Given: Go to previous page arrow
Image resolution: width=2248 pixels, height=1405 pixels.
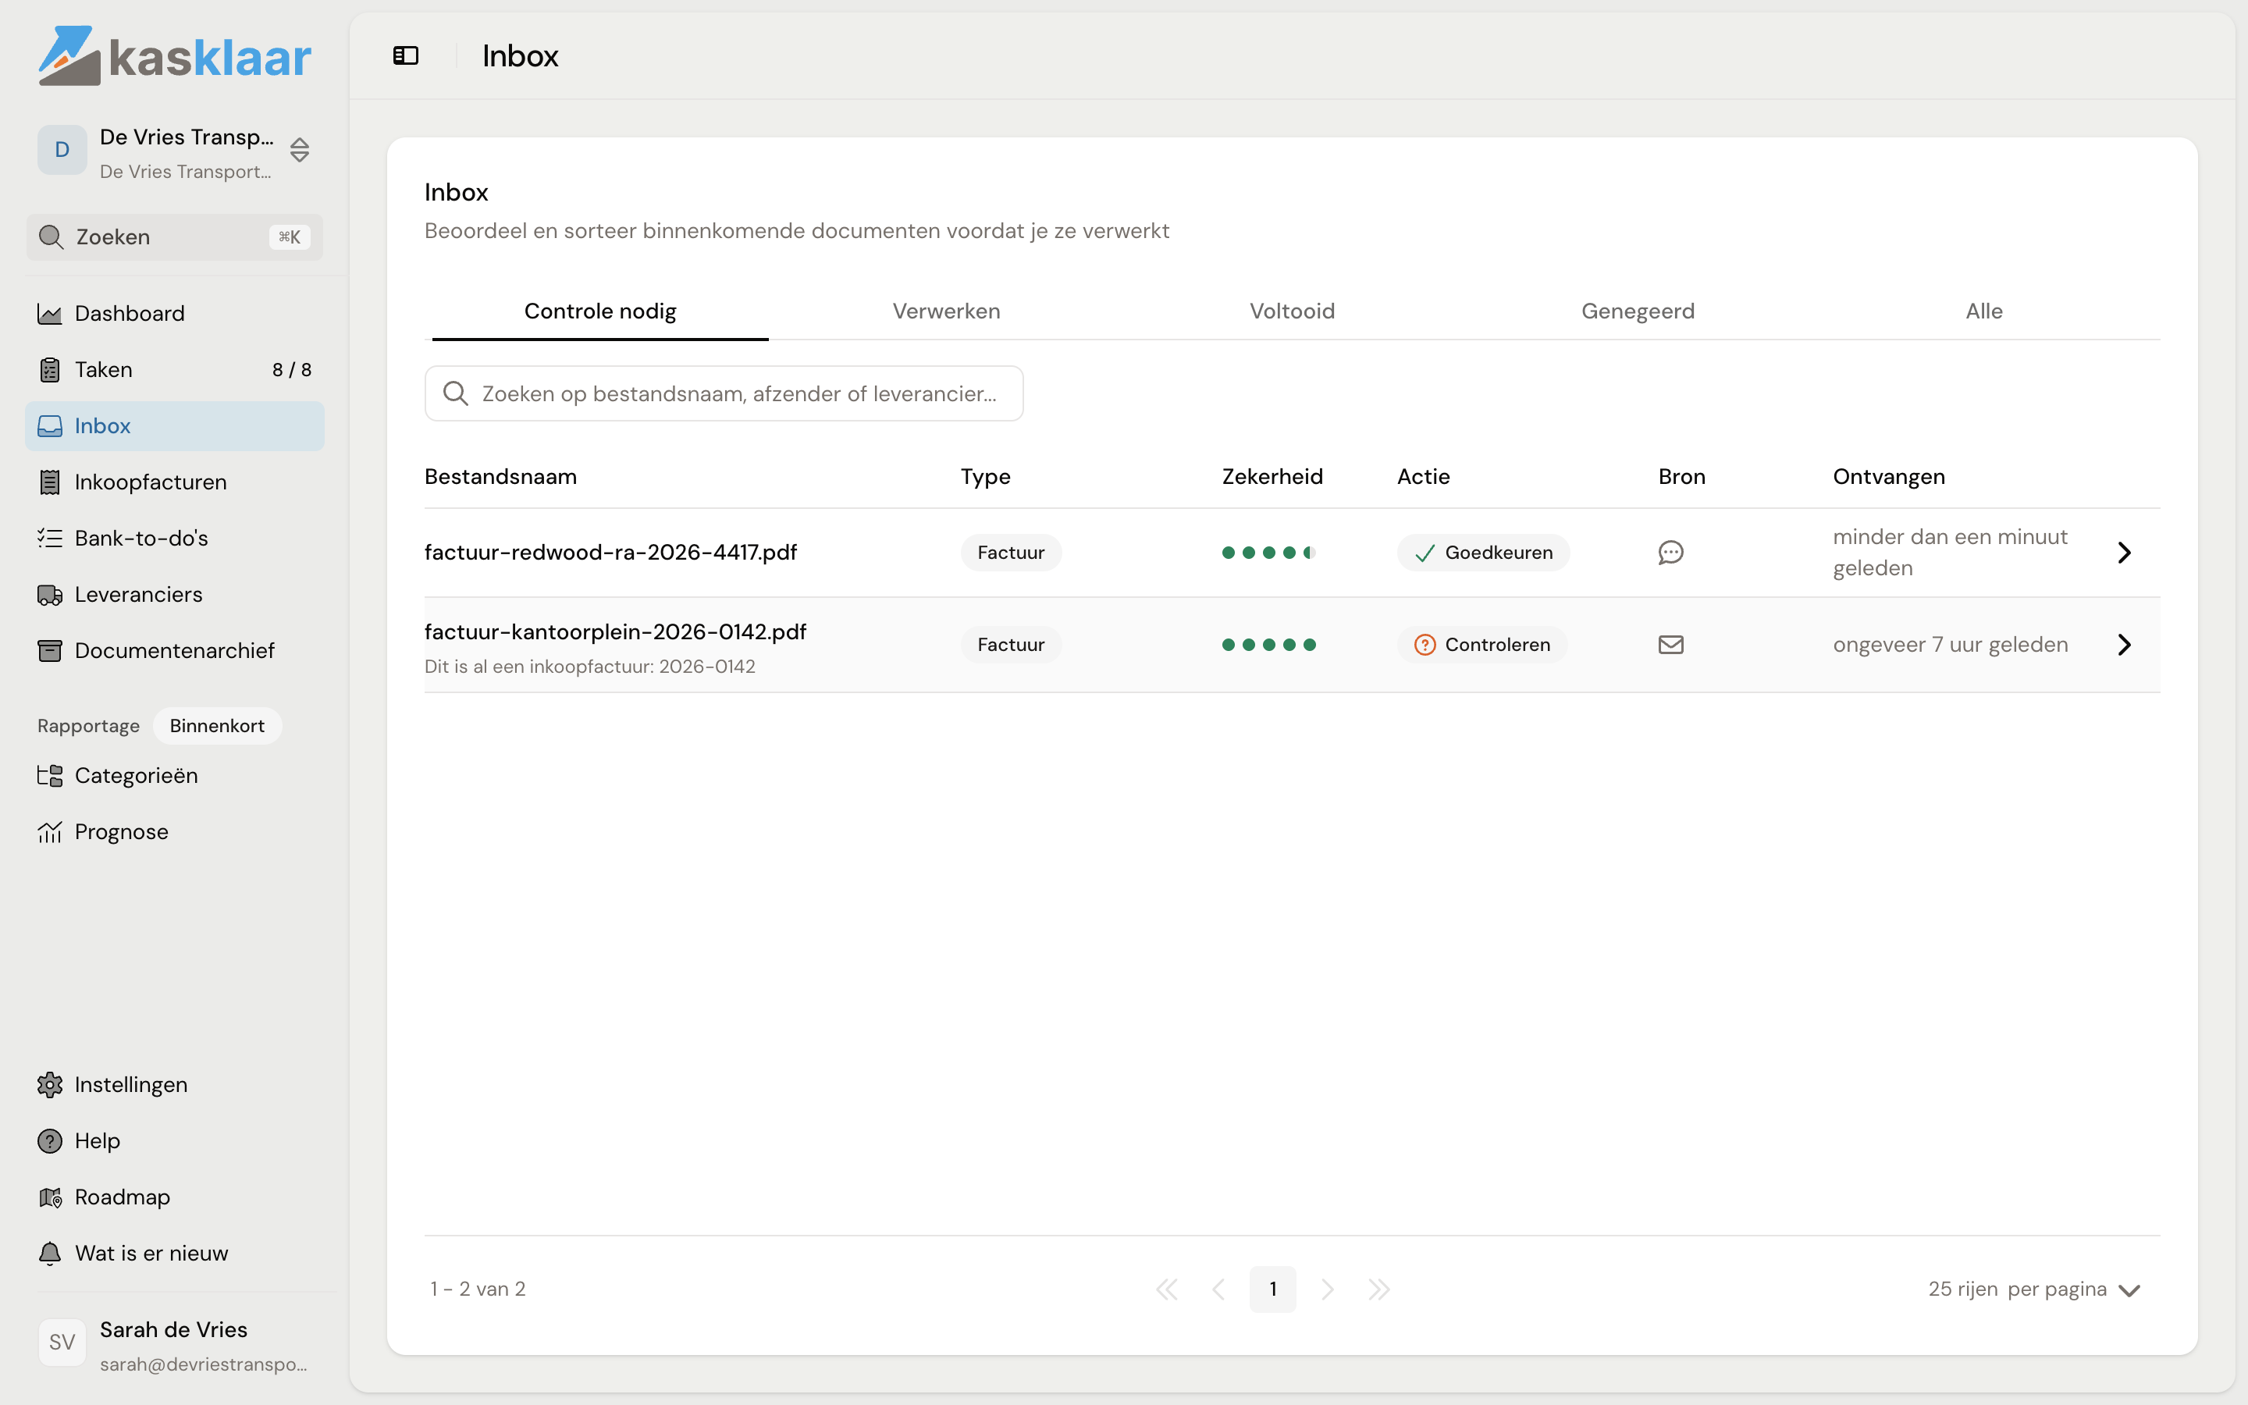Looking at the screenshot, I should pyautogui.click(x=1218, y=1289).
